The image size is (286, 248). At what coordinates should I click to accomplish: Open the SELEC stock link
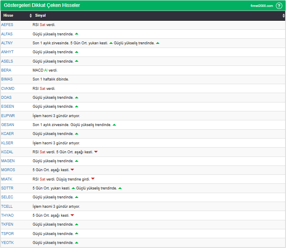point(7,197)
